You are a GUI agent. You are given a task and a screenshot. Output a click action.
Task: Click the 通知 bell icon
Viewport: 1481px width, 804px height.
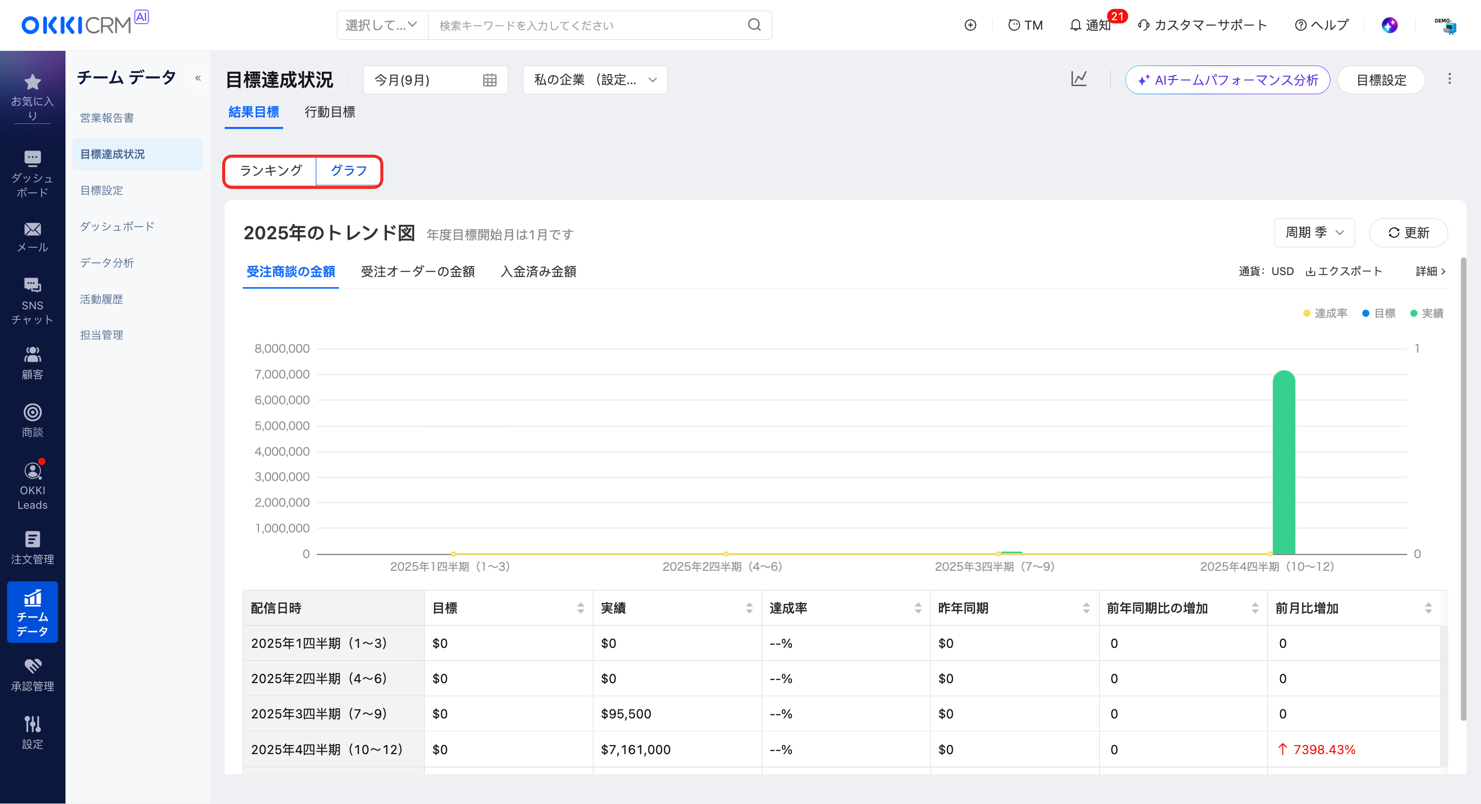[1075, 25]
